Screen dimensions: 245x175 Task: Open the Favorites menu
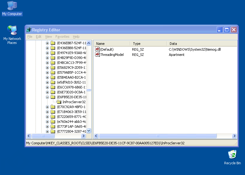pos(62,37)
